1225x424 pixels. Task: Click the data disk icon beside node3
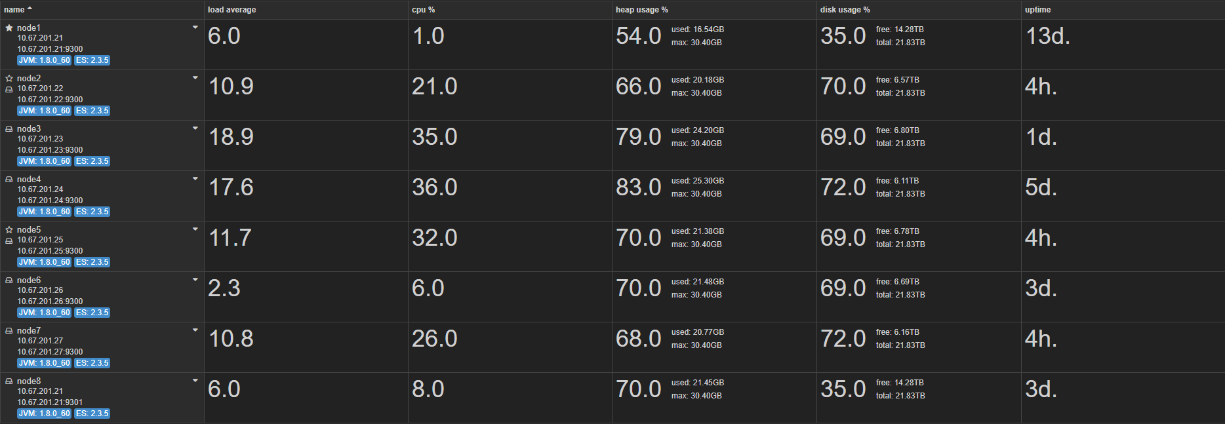click(x=9, y=129)
